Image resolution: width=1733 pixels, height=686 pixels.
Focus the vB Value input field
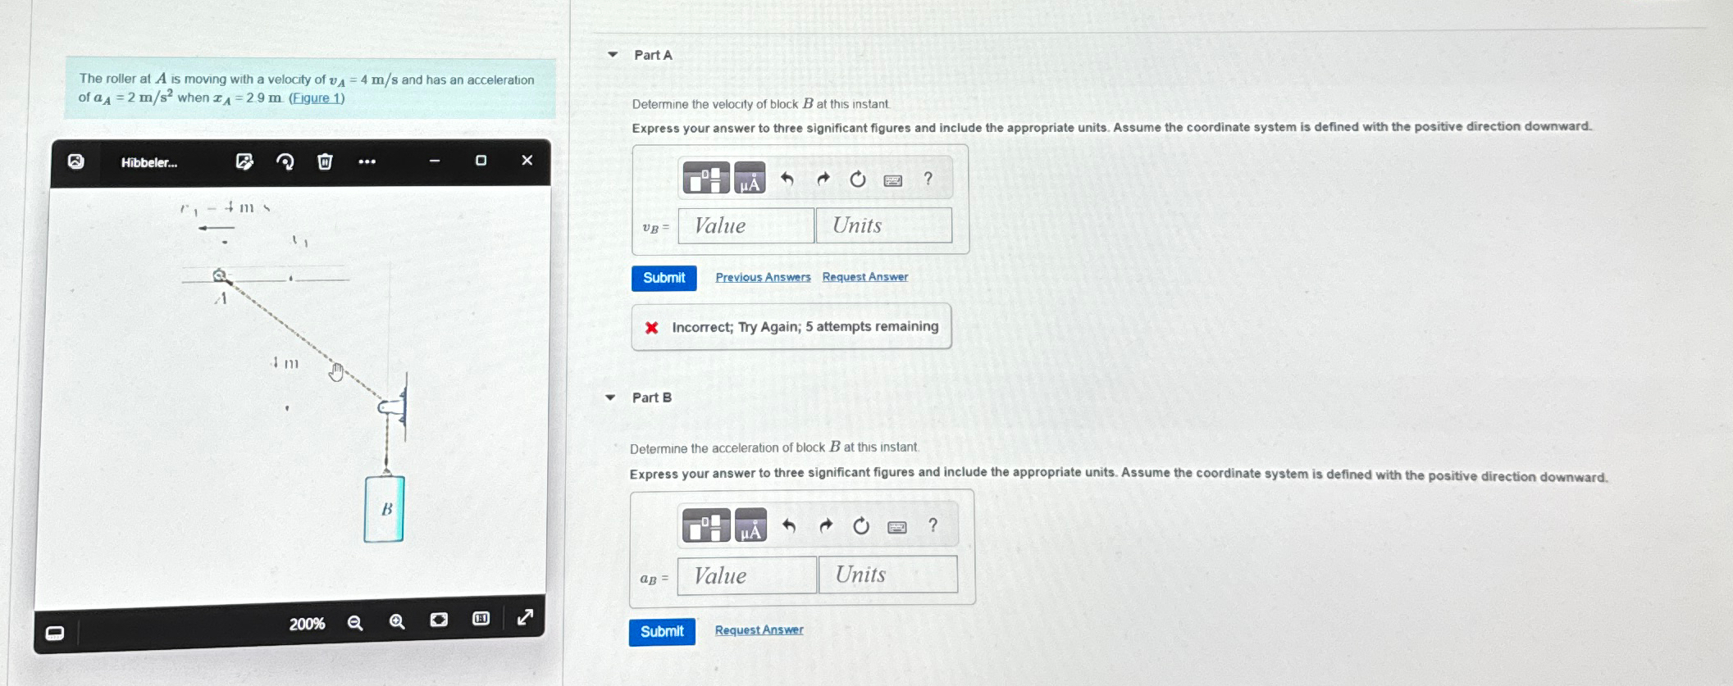[x=746, y=225]
